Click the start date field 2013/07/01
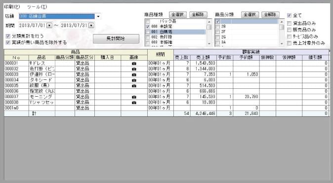 pyautogui.click(x=33, y=26)
